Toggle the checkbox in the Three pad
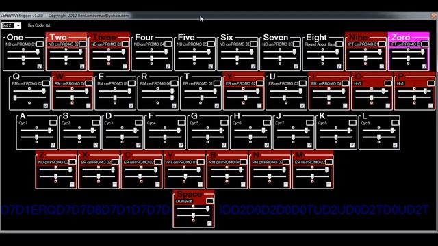Image resolution: width=438 pixels, height=246 pixels. (125, 66)
